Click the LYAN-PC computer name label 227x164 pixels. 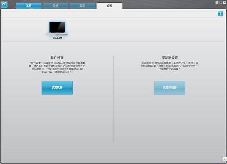tap(57, 38)
